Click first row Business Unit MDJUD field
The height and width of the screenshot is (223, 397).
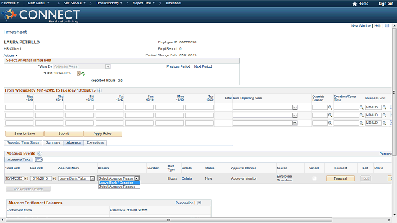click(x=373, y=107)
